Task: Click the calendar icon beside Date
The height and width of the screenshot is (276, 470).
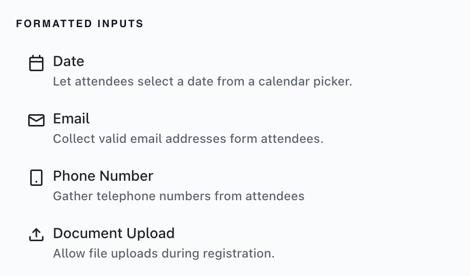Action: [36, 63]
